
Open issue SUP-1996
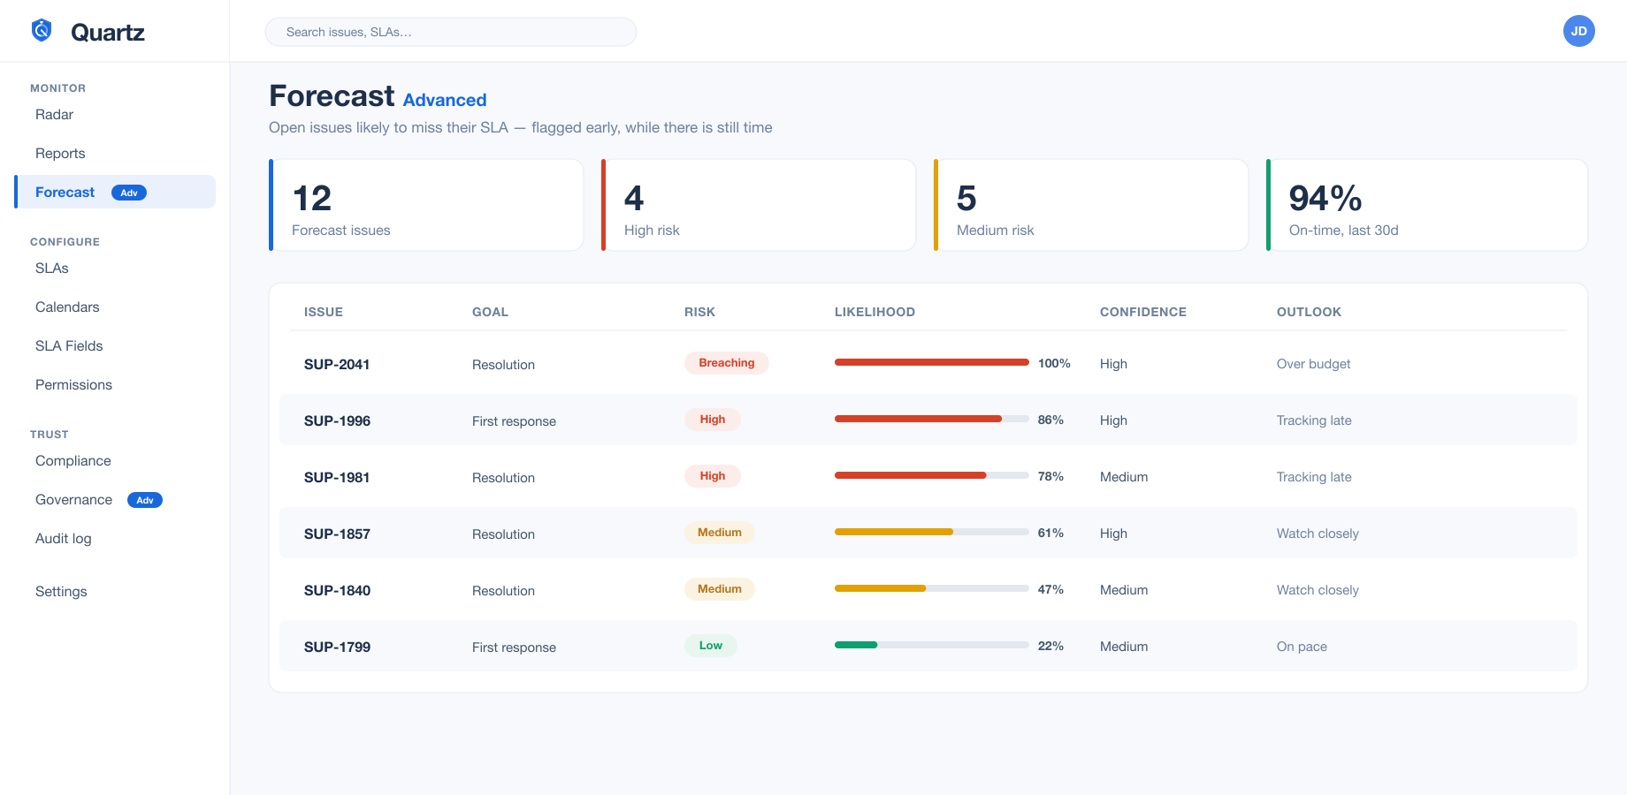pyautogui.click(x=337, y=420)
